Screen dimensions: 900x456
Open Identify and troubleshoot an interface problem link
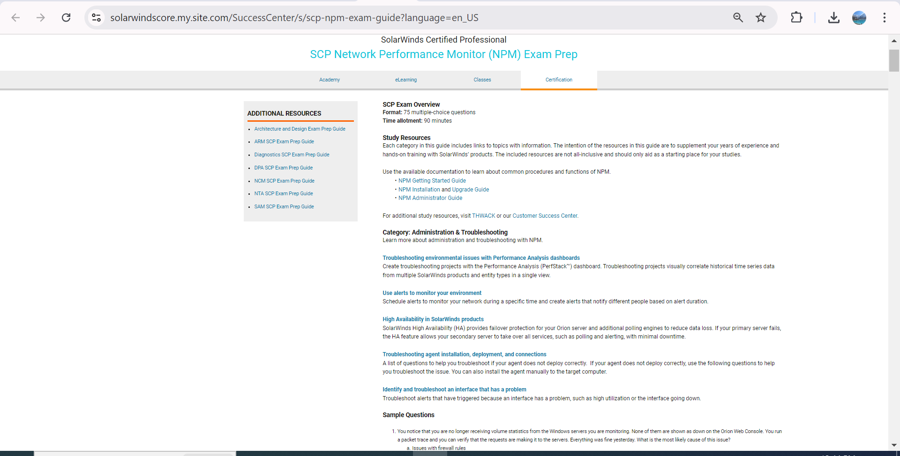454,390
